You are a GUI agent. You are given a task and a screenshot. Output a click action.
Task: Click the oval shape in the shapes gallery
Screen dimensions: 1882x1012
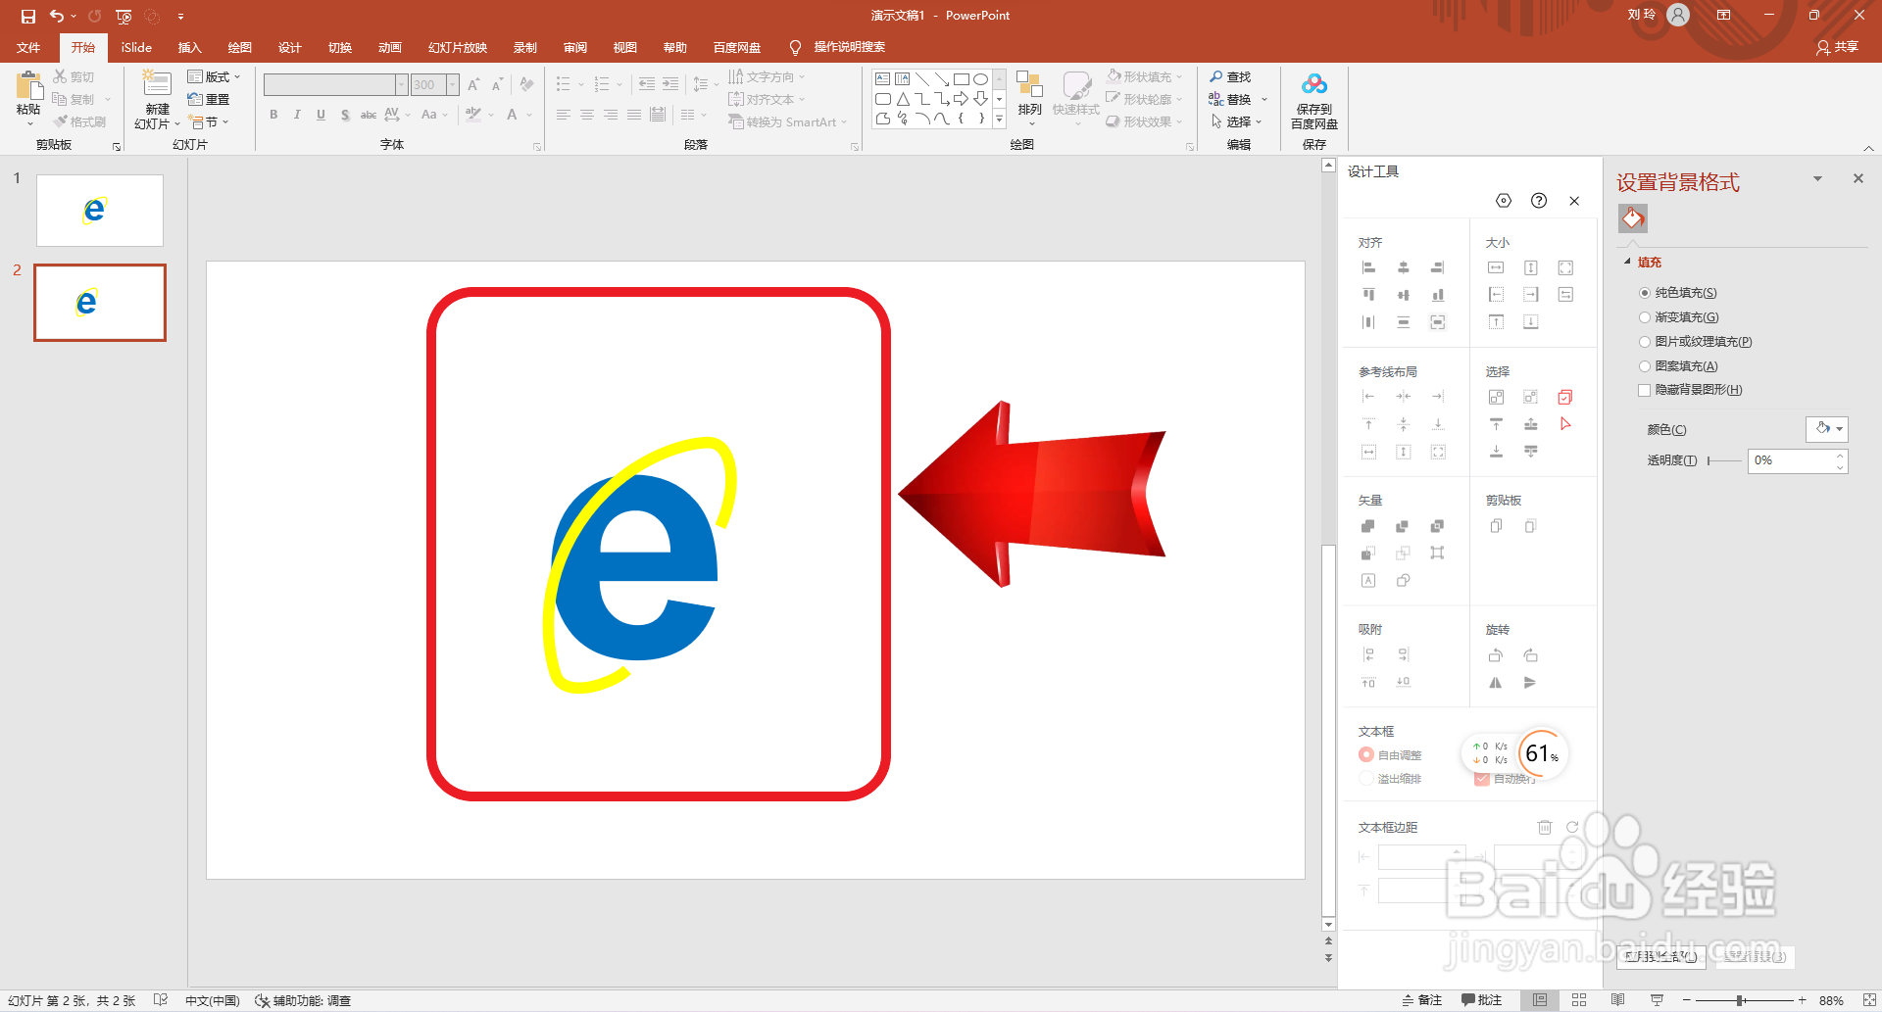pos(980,79)
